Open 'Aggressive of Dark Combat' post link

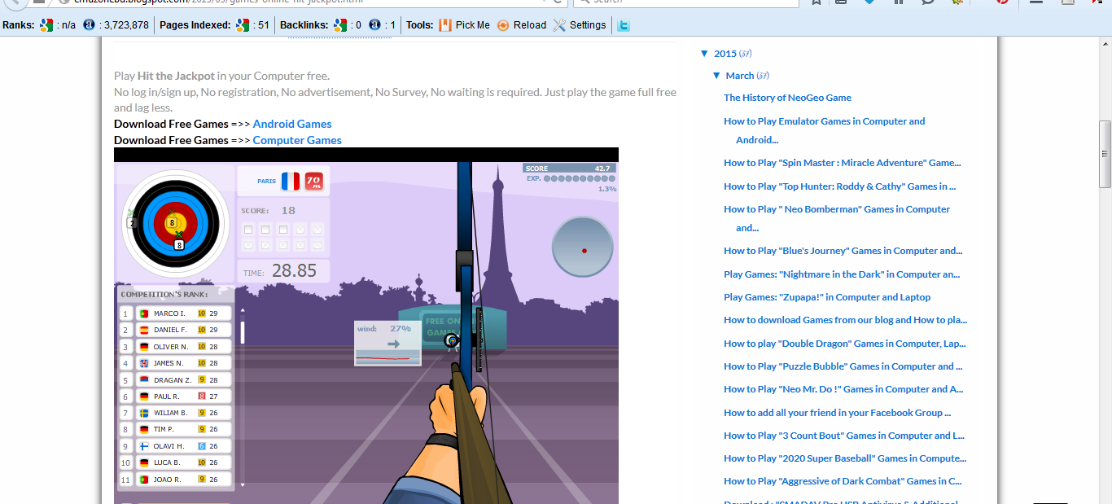coord(843,481)
